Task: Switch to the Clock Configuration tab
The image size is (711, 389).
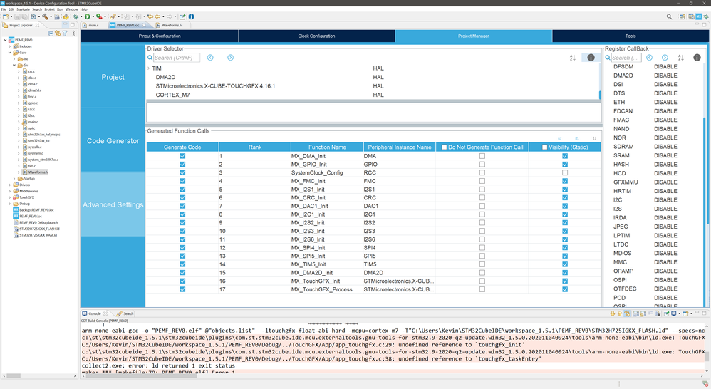Action: (316, 36)
